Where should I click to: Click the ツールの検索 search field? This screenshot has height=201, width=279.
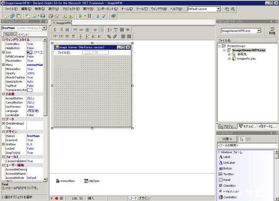point(247,145)
